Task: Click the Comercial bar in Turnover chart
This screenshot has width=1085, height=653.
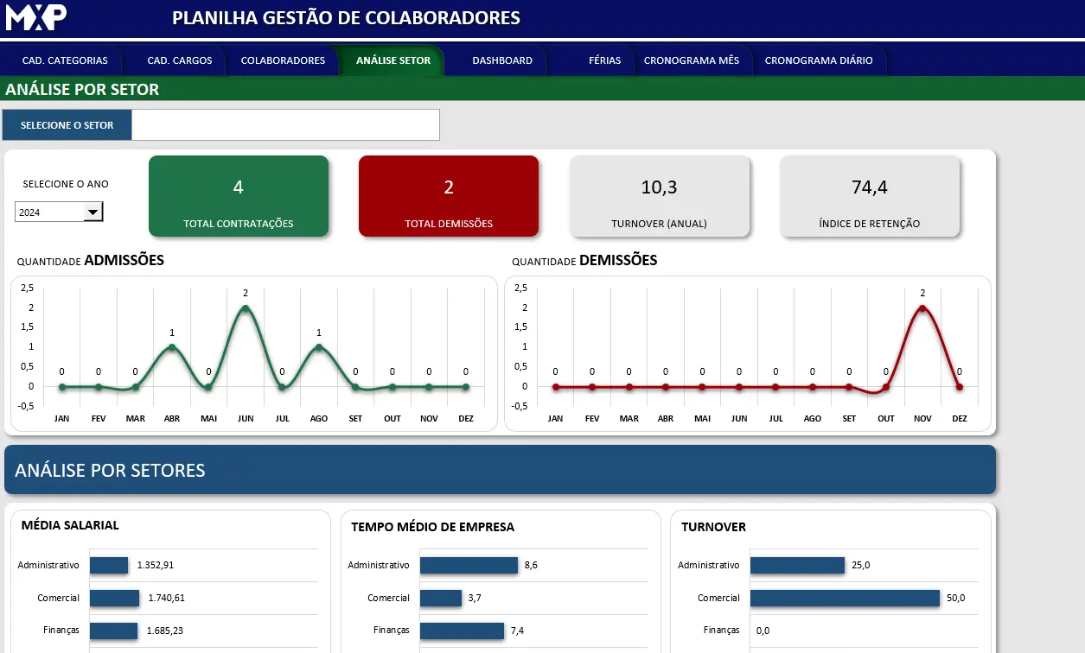Action: tap(845, 598)
